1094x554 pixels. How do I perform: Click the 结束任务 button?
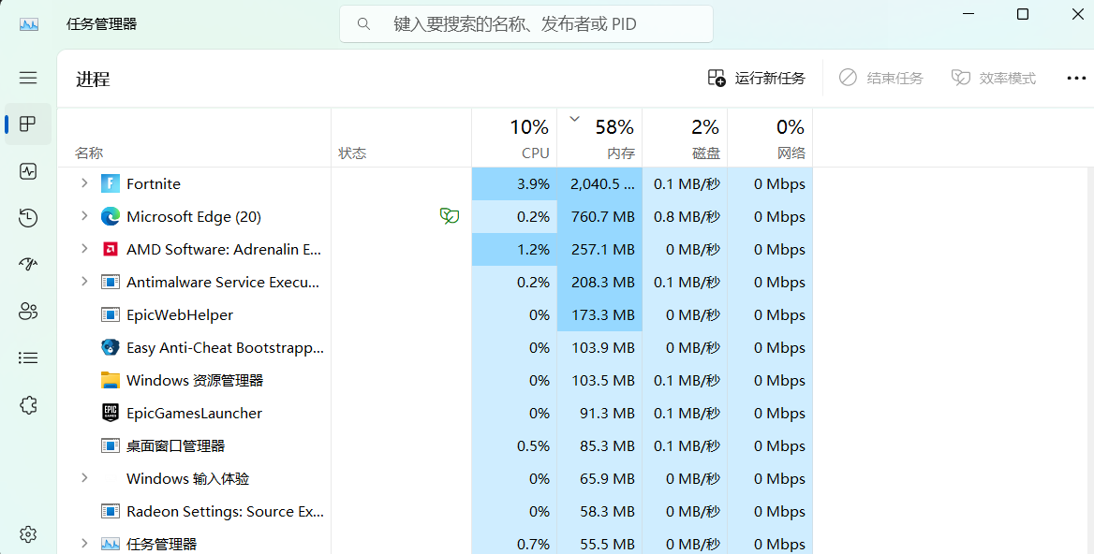pos(881,78)
